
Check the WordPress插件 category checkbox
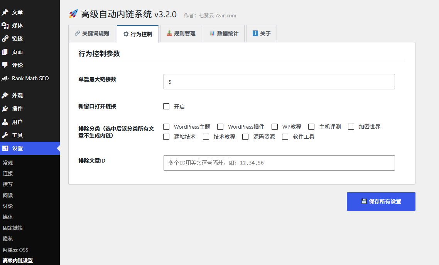220,127
